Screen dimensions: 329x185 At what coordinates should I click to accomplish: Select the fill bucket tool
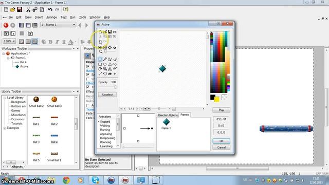click(100, 69)
